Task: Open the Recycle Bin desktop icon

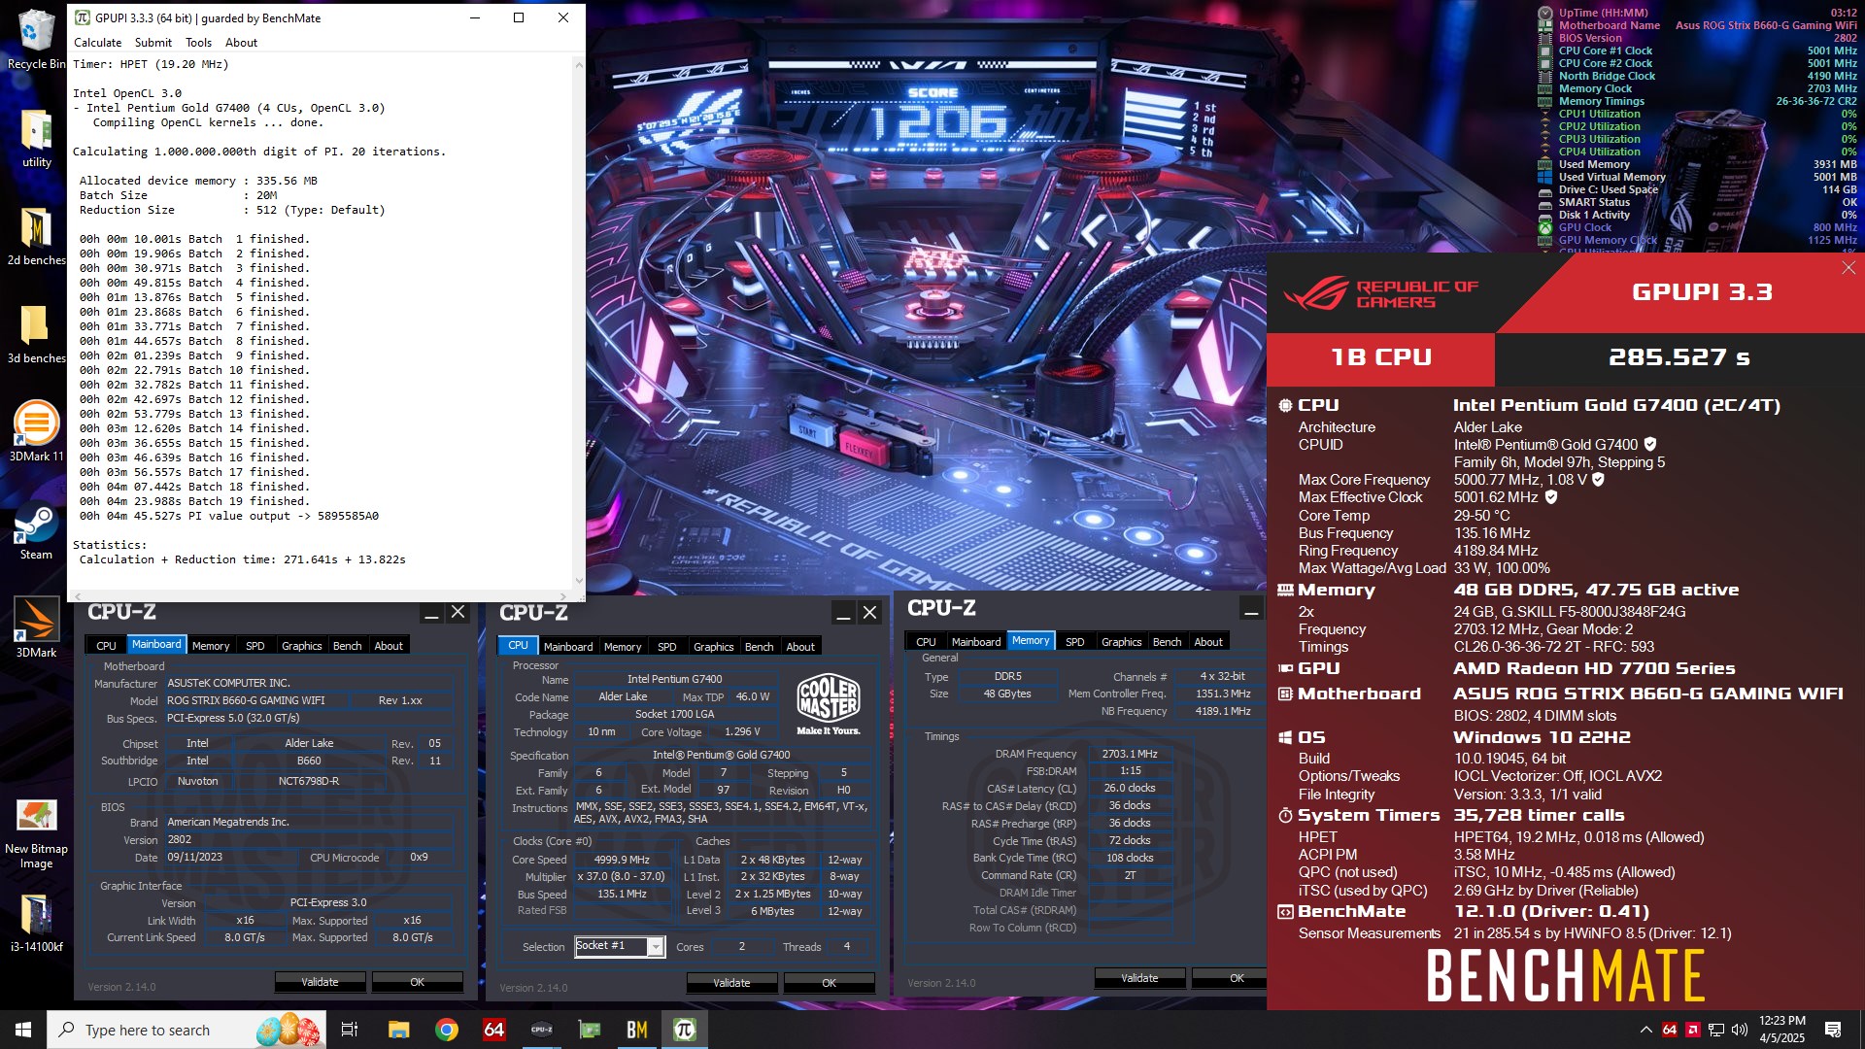Action: (x=36, y=39)
